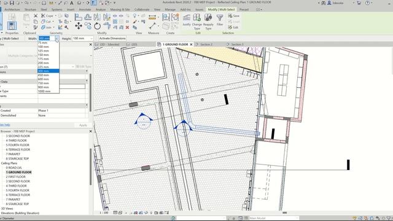Open the Properties help link
The image size is (393, 221).
pyautogui.click(x=5, y=125)
